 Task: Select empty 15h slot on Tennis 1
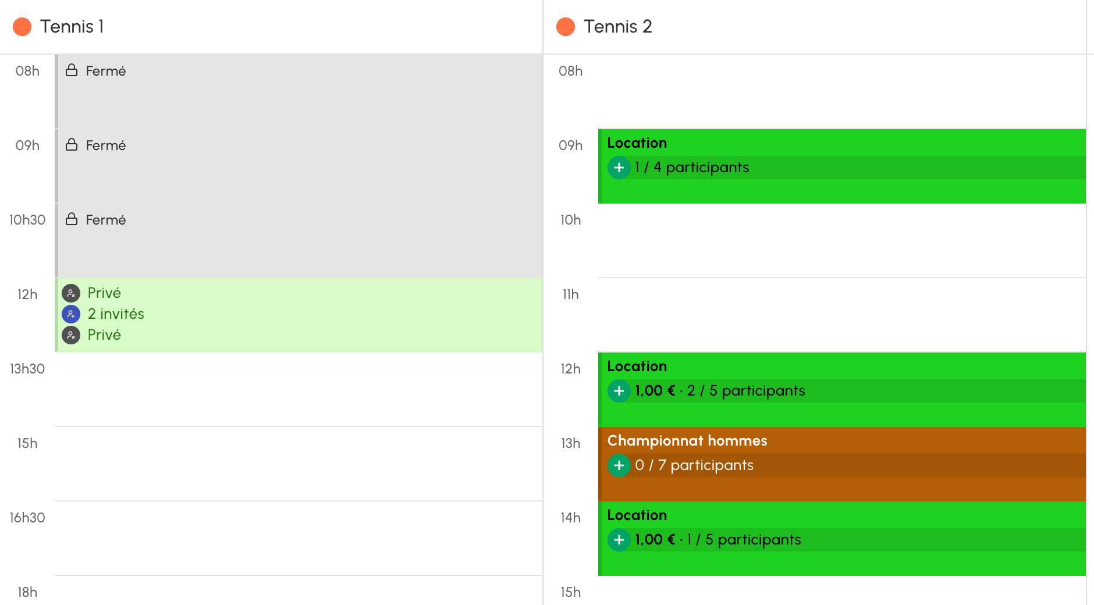[299, 464]
